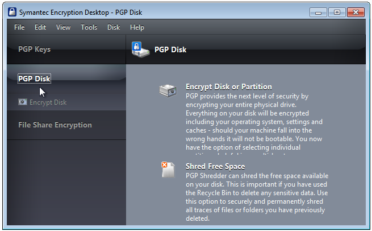
Task: Expand the File Share Encryption section
Action: pyautogui.click(x=55, y=125)
